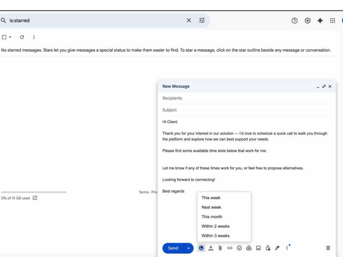
Task: Click the search magnifier icon
Action: pyautogui.click(x=3, y=21)
